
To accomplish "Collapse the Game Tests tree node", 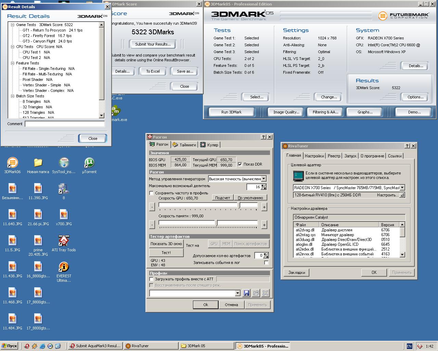I will point(13,25).
